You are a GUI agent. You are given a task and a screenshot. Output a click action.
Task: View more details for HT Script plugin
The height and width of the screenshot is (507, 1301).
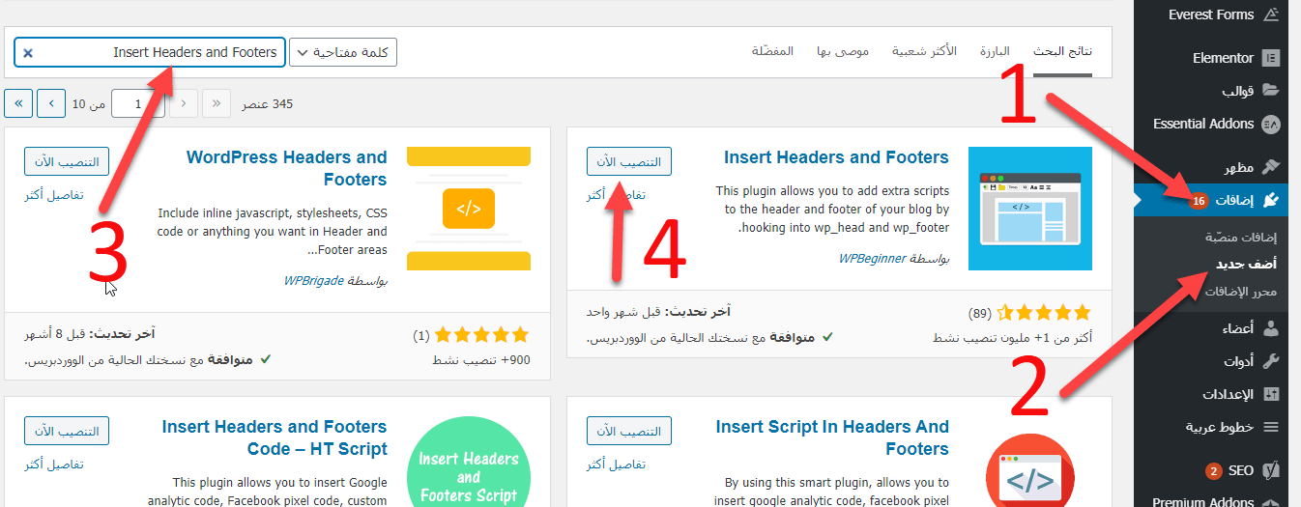(54, 465)
